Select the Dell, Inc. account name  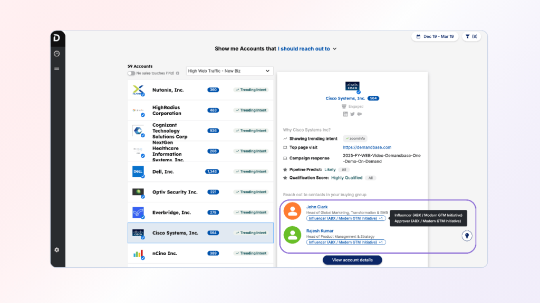click(x=163, y=171)
